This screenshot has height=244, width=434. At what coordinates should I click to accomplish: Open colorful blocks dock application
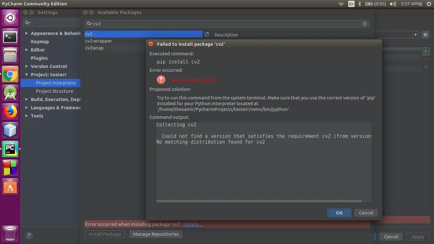click(10, 168)
